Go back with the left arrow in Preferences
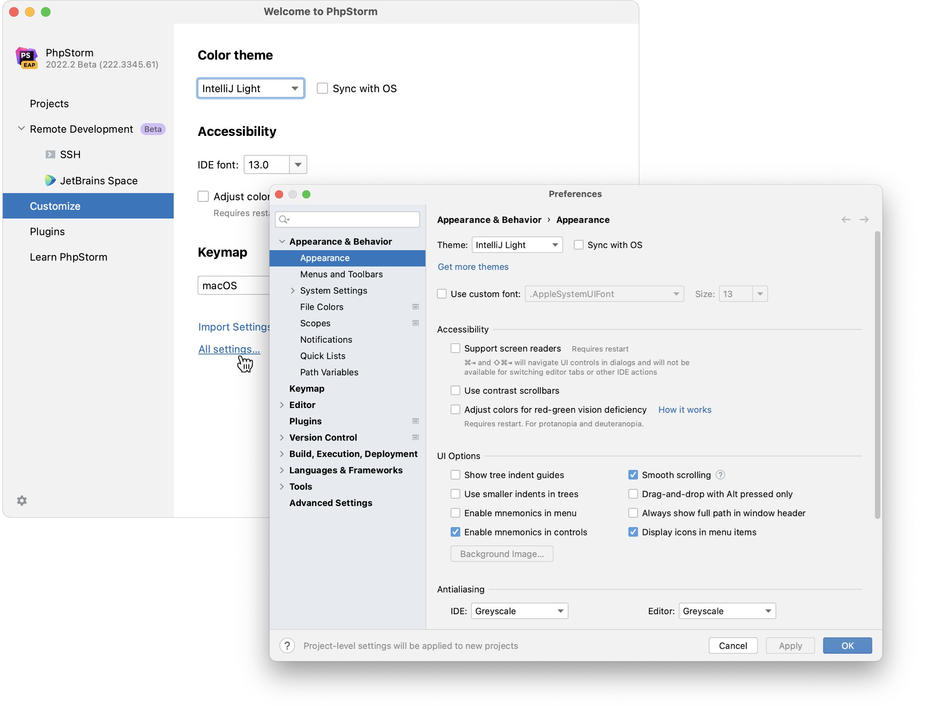Image resolution: width=933 pixels, height=706 pixels. coord(846,220)
